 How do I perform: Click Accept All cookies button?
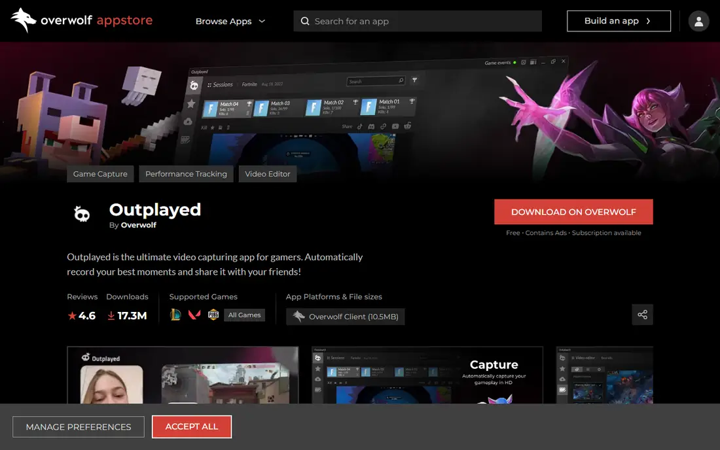(x=192, y=426)
